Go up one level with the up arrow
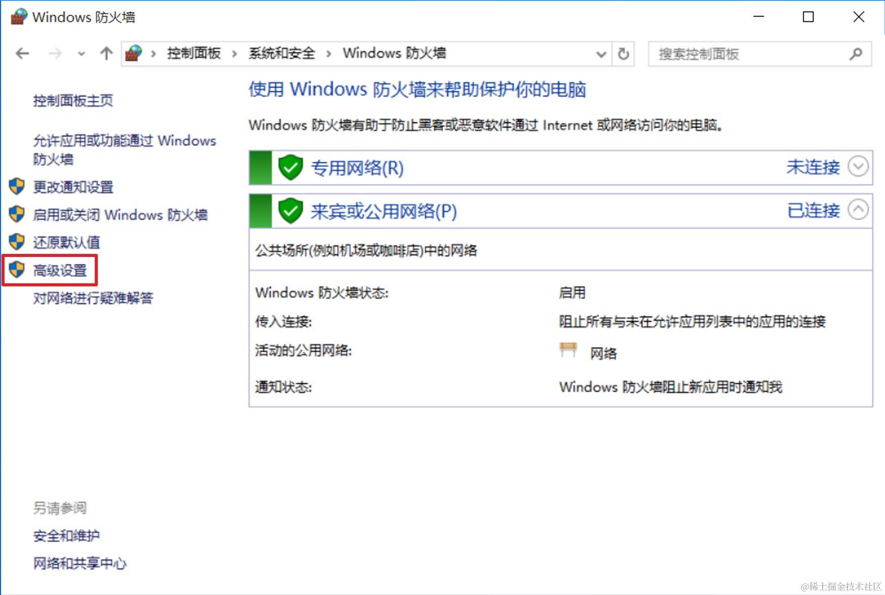Viewport: 885px width, 595px height. [106, 53]
